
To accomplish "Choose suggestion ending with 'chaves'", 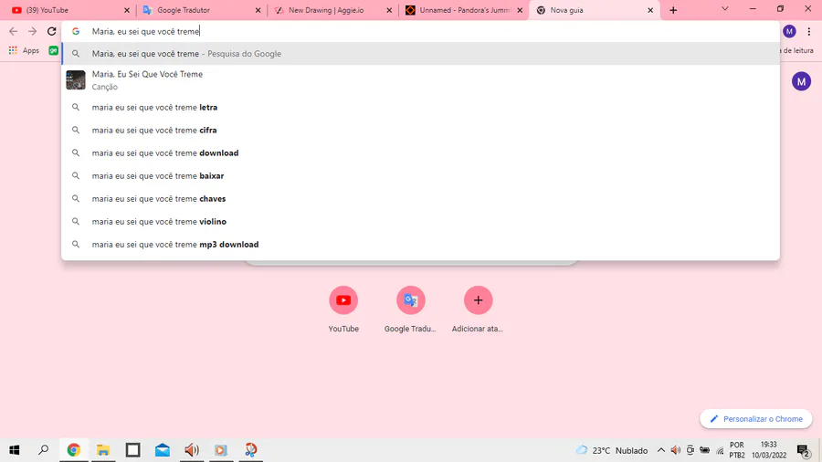I will [420, 198].
